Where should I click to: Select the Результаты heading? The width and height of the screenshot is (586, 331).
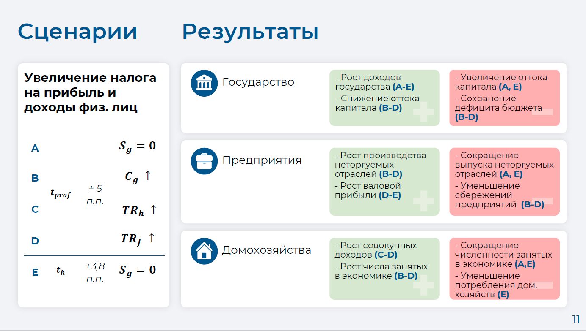[x=250, y=32]
